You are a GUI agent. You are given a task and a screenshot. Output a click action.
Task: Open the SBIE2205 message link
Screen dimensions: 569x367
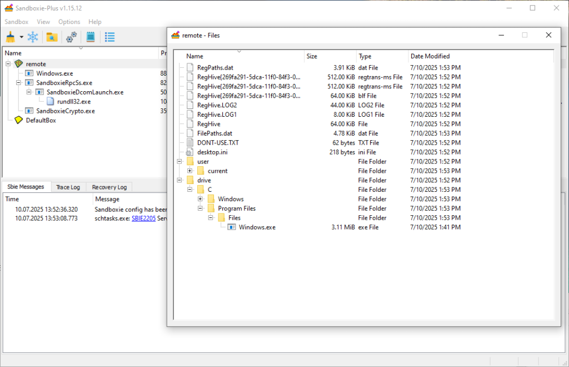[x=144, y=219]
